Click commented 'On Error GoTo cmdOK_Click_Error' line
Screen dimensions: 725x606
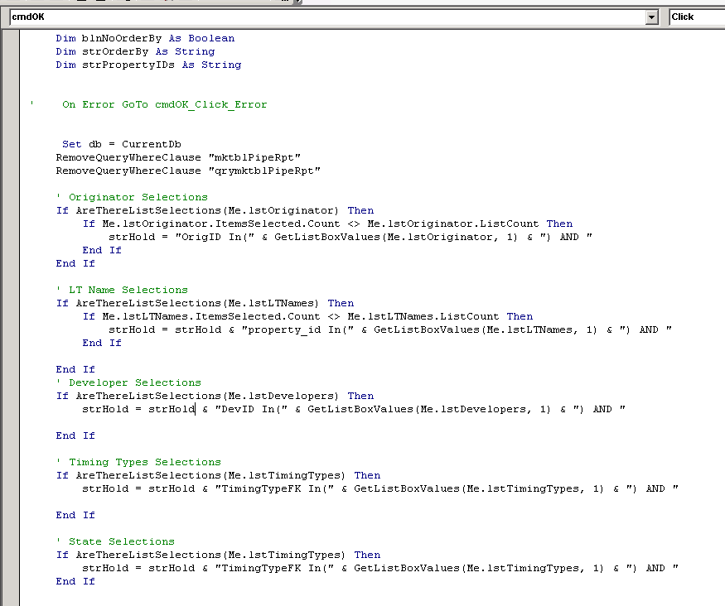(x=148, y=105)
